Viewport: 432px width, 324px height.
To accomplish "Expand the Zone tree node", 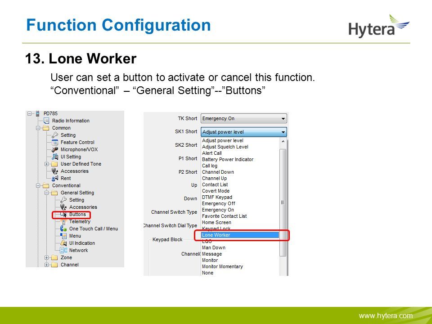I will pyautogui.click(x=46, y=257).
